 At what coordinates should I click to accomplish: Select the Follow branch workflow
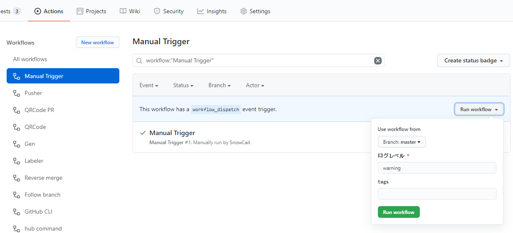[63, 195]
